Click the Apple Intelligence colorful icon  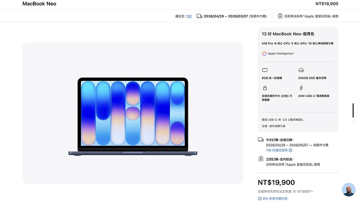(264, 54)
